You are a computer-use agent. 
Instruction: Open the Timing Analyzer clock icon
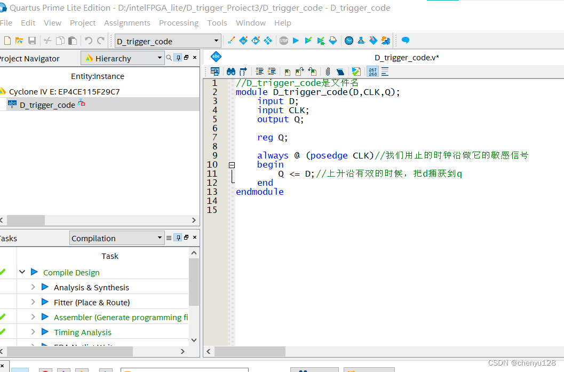pos(349,41)
